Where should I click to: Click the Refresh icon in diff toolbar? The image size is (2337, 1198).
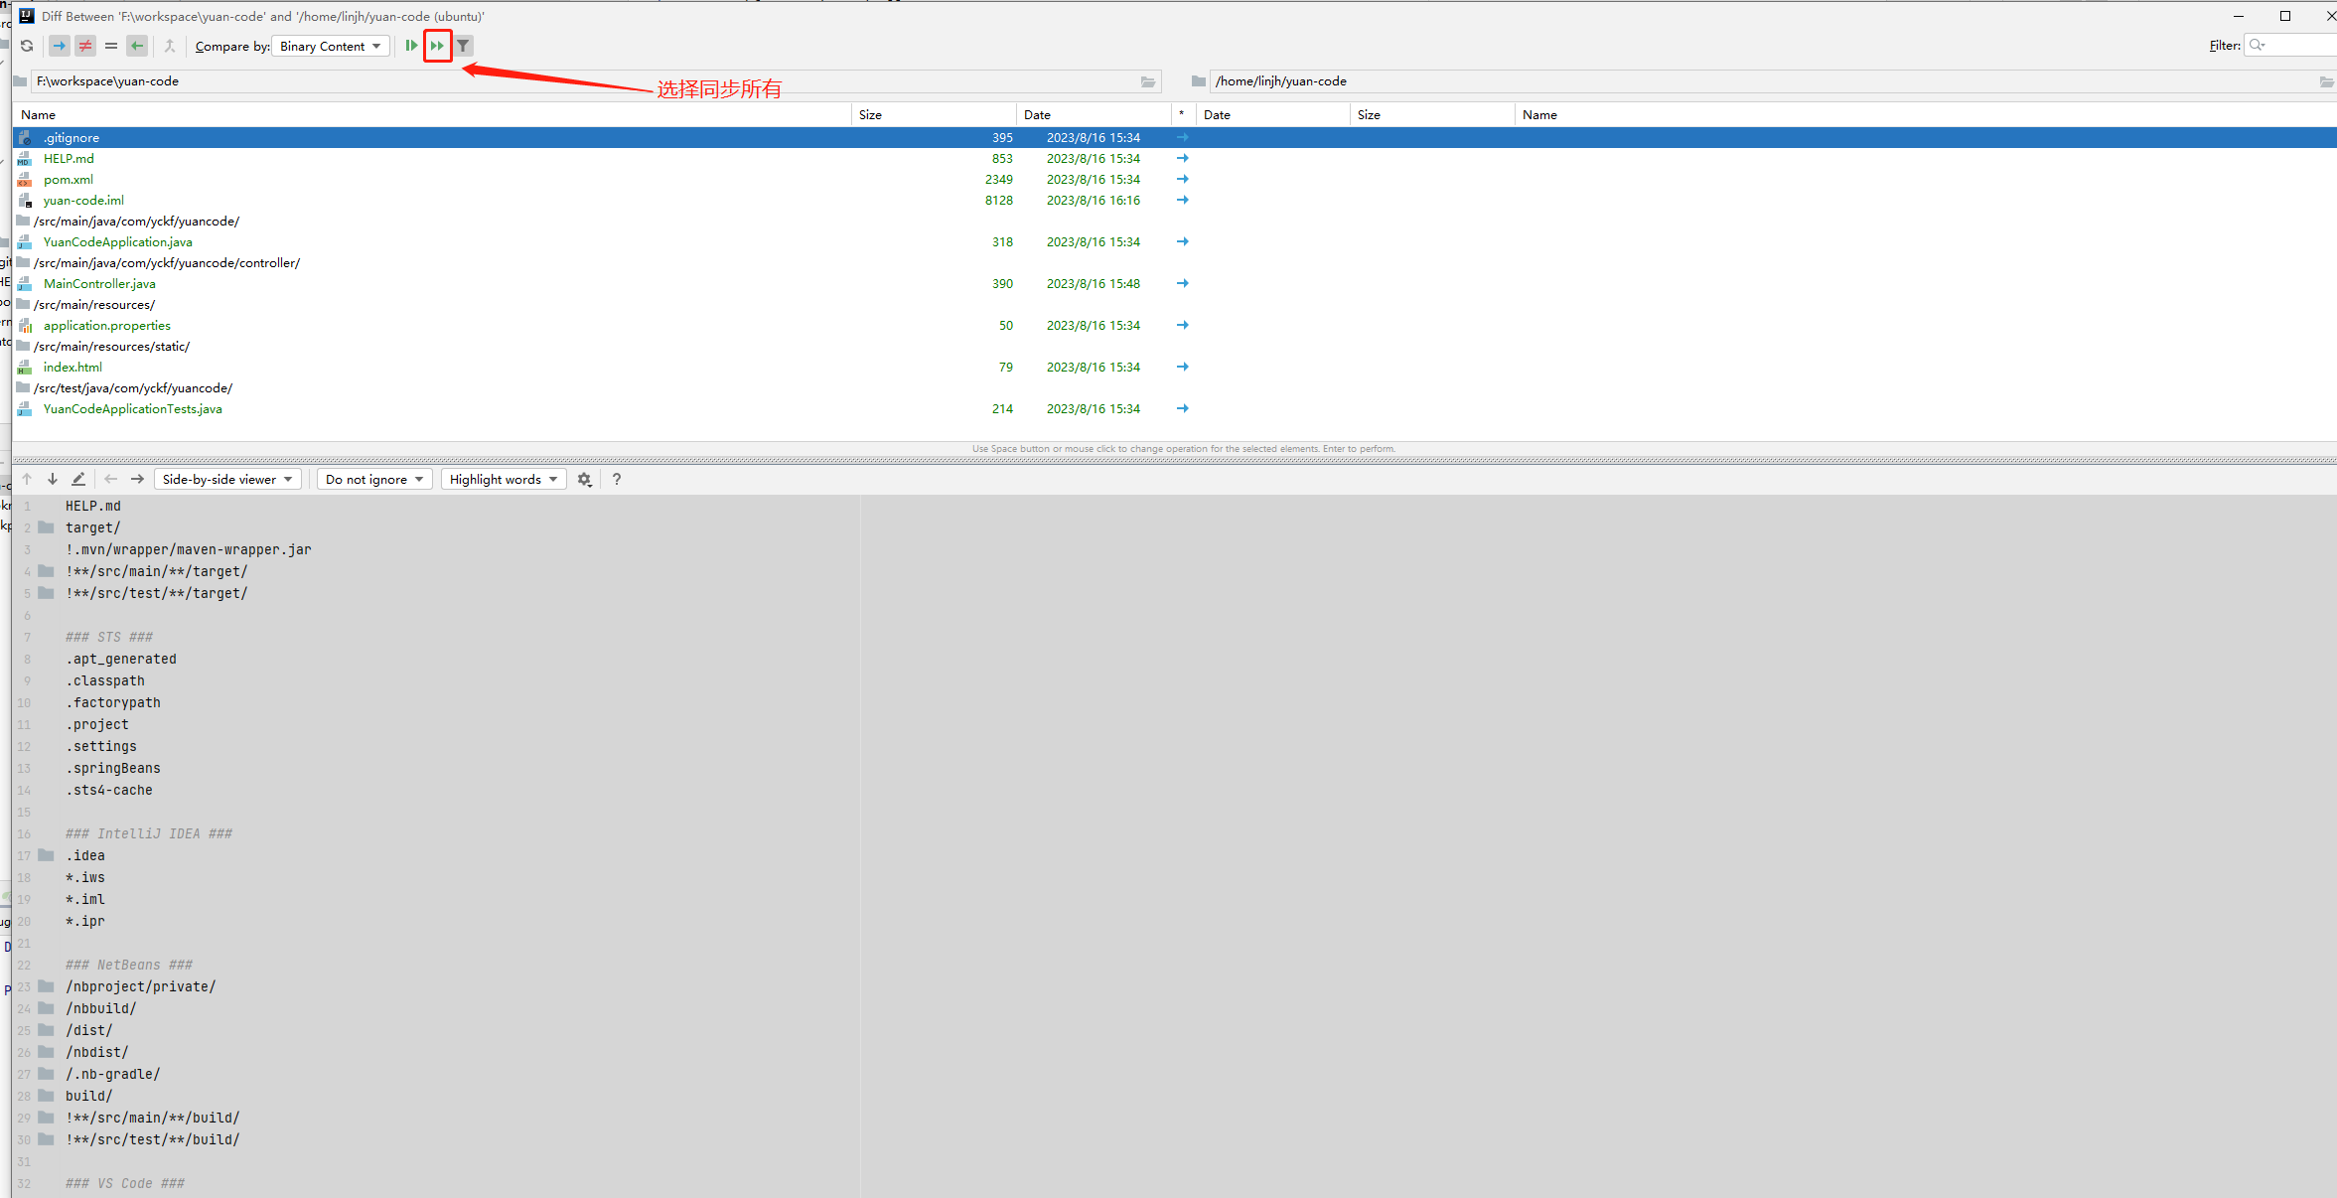click(27, 46)
